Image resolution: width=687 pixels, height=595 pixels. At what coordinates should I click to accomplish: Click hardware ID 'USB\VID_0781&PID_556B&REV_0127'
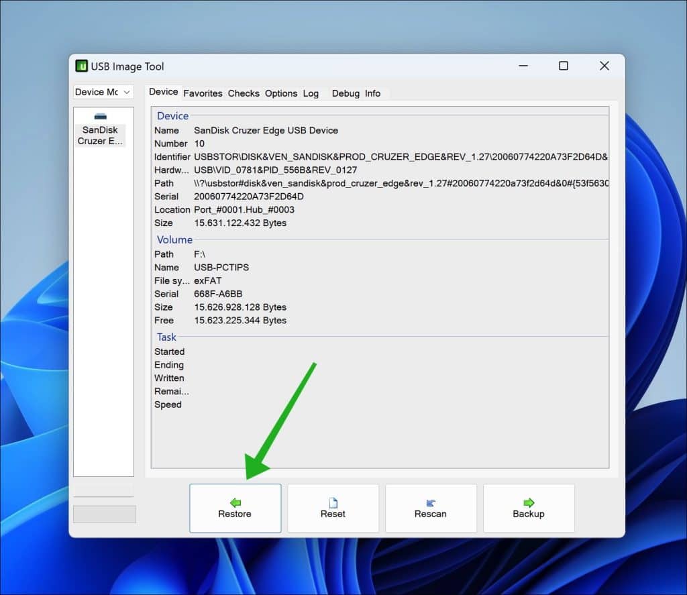(x=276, y=170)
